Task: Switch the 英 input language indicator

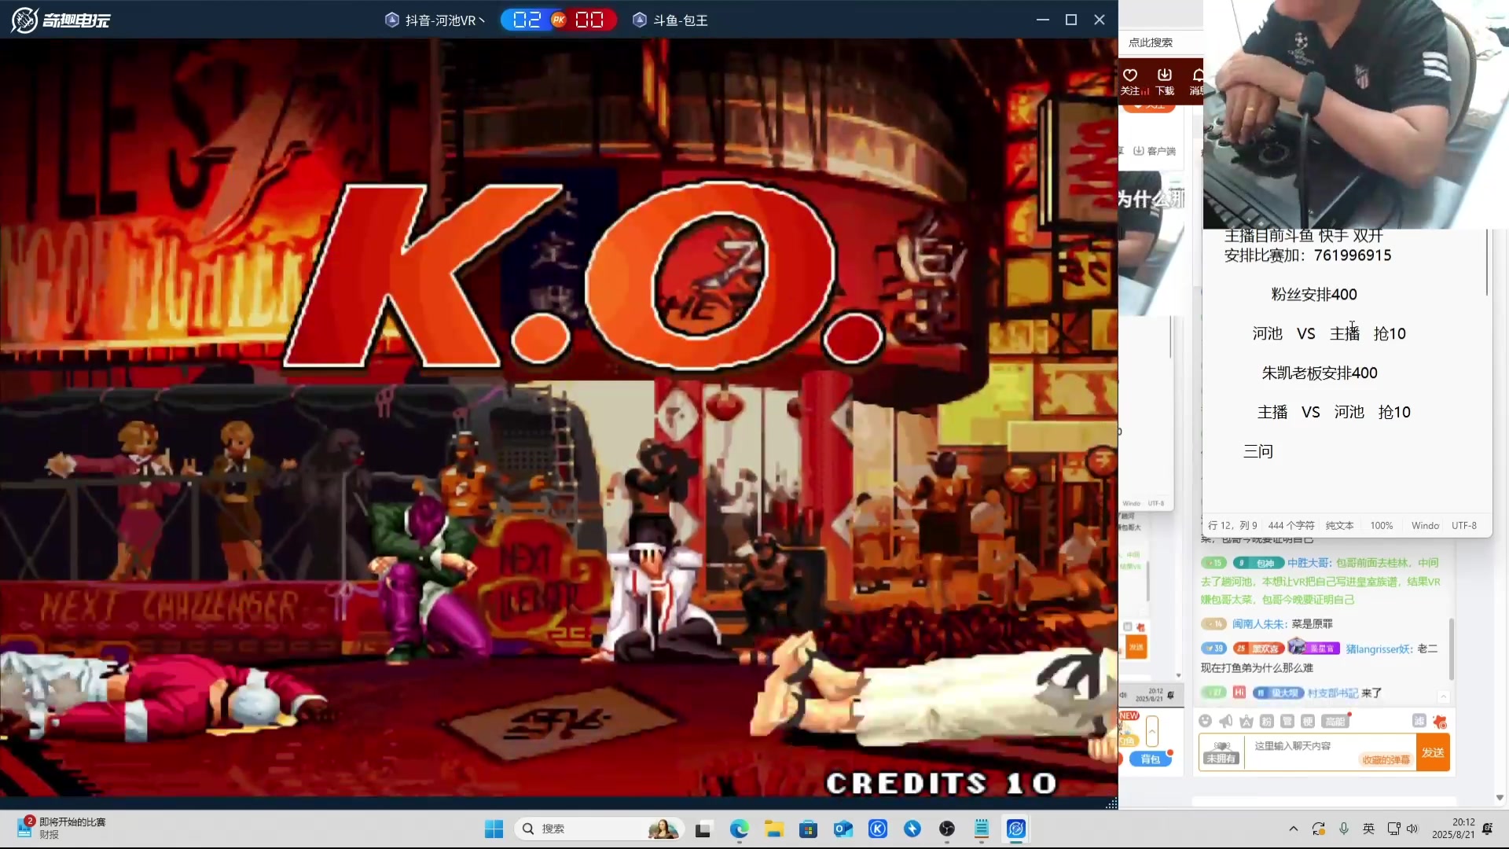Action: 1368,829
